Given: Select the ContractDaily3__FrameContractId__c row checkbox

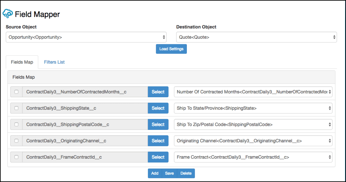Looking at the screenshot, I should pyautogui.click(x=16, y=157).
